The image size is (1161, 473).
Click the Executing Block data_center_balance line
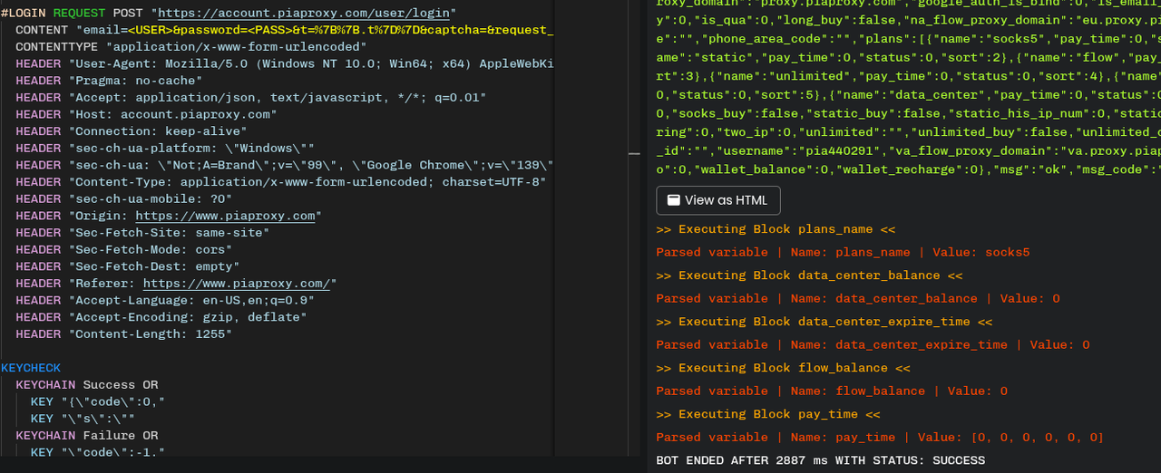(809, 275)
